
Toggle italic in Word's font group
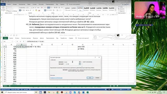tap(22, 10)
